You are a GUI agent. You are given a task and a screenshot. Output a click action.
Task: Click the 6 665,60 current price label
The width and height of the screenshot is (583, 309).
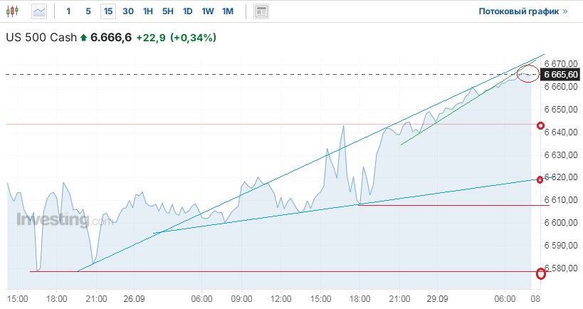coord(561,74)
